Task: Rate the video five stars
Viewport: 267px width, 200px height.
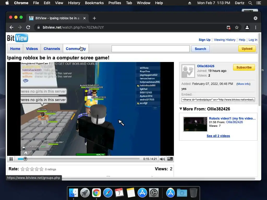Action: [x=41, y=169]
